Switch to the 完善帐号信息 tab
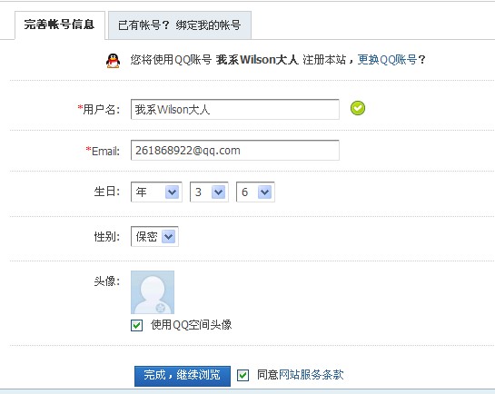This screenshot has width=495, height=394. pos(60,25)
